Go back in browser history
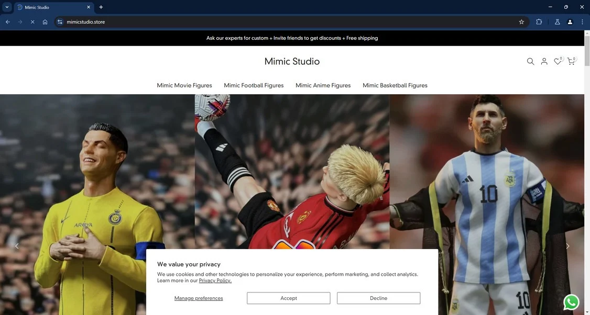 pos(7,22)
